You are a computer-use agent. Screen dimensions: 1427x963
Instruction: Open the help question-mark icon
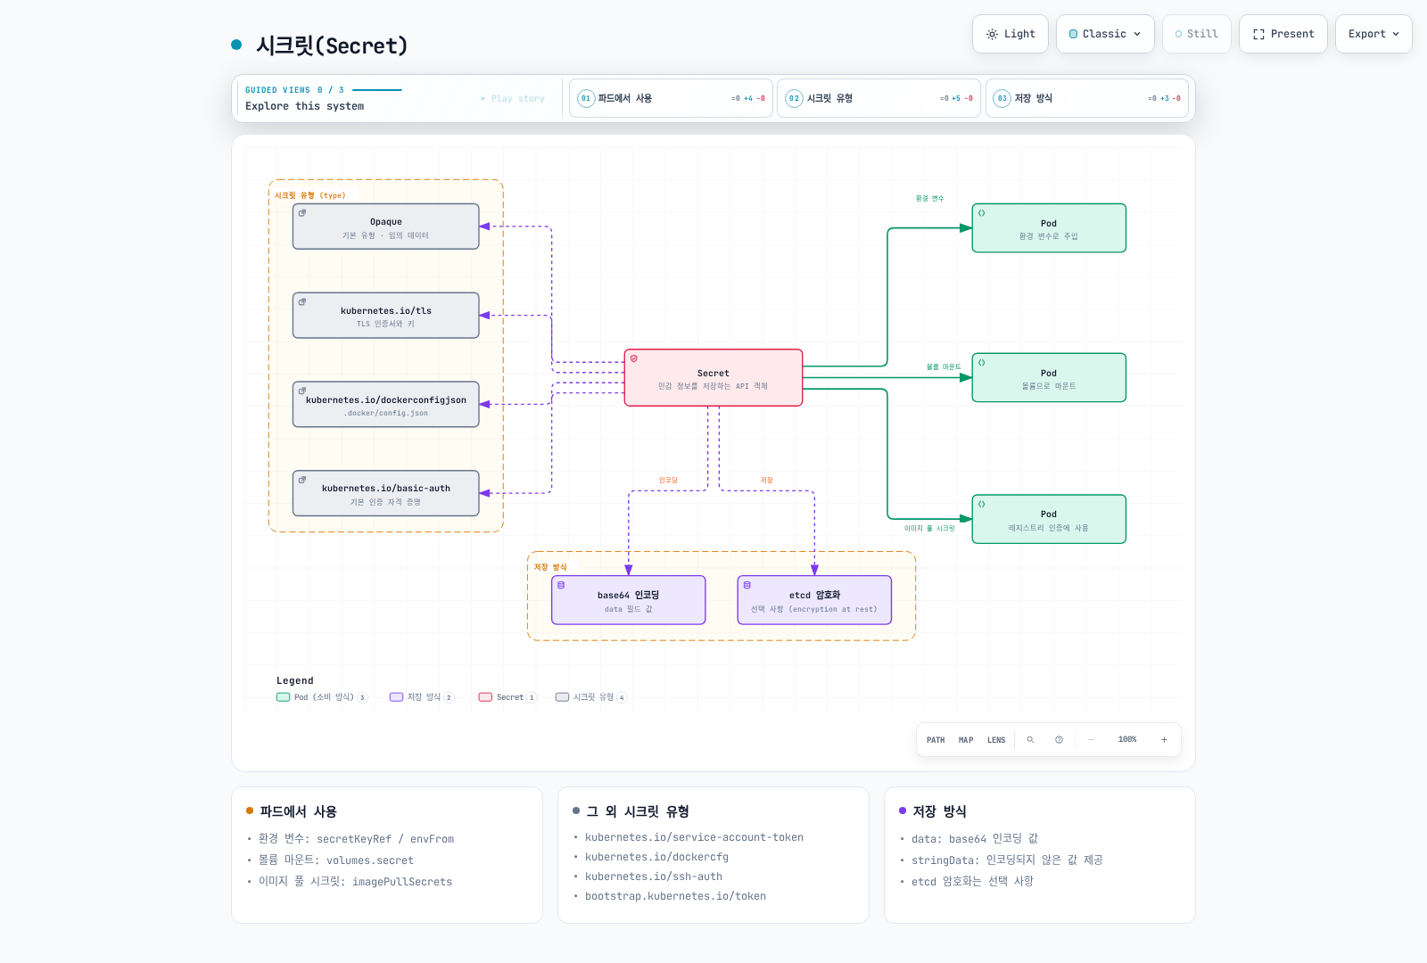1059,740
